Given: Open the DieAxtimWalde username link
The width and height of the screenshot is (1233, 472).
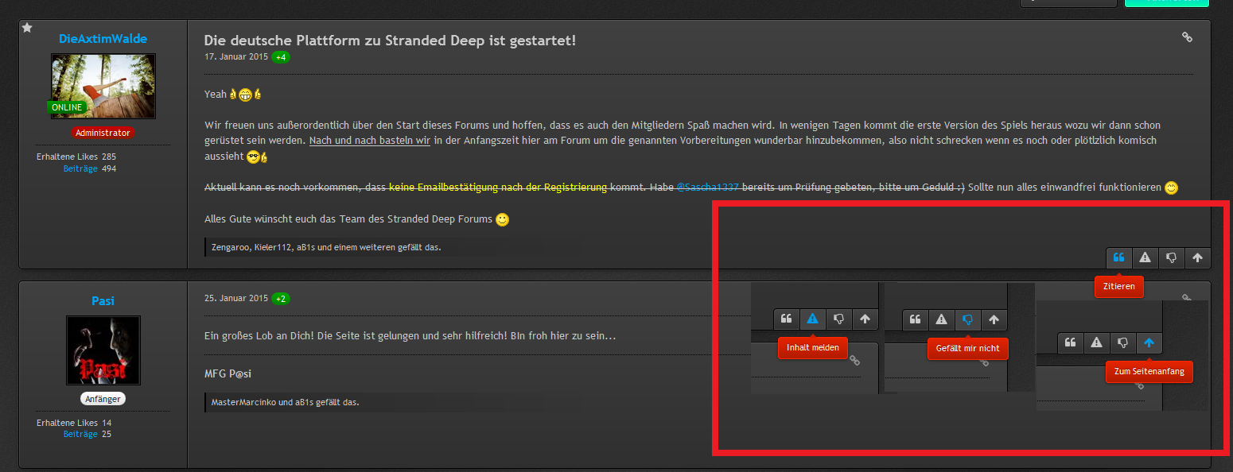Looking at the screenshot, I should click(x=103, y=39).
